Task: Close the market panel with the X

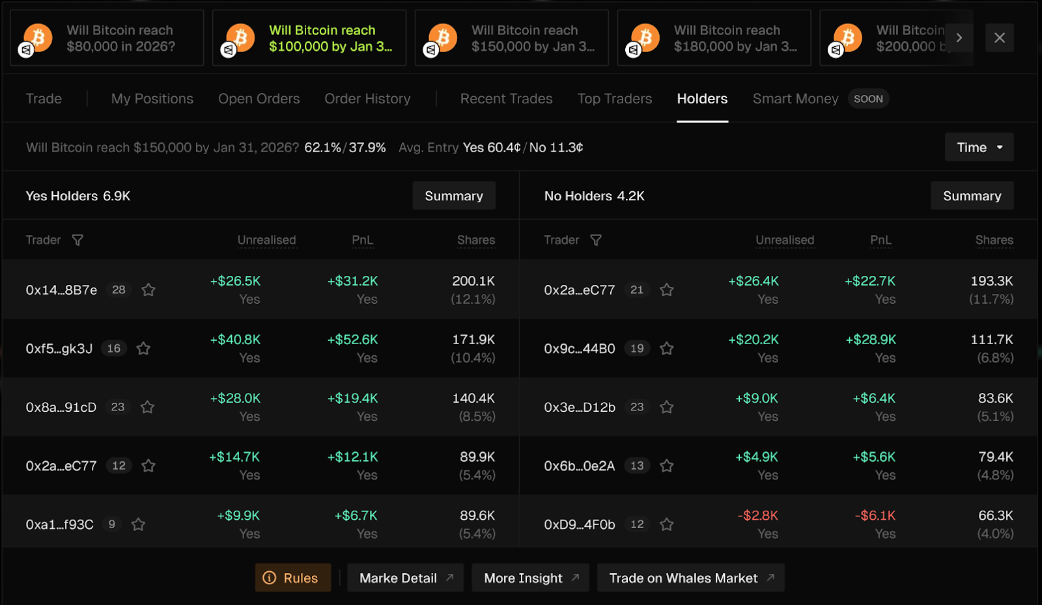Action: pos(1000,38)
